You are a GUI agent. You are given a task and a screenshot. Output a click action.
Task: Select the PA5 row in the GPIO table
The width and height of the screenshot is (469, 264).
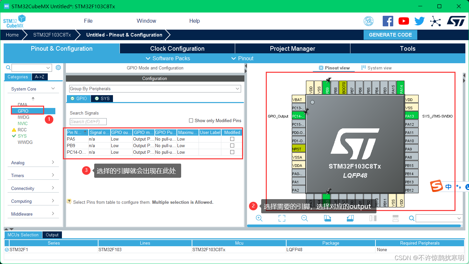point(154,139)
